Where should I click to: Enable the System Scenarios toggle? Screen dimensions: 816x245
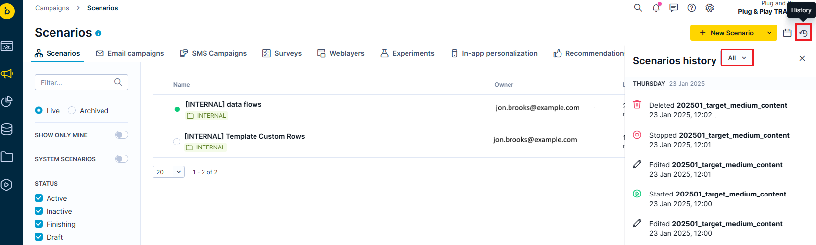122,159
